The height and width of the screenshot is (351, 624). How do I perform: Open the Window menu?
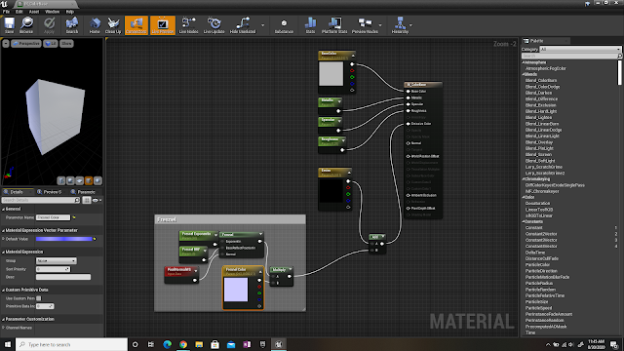pos(52,12)
